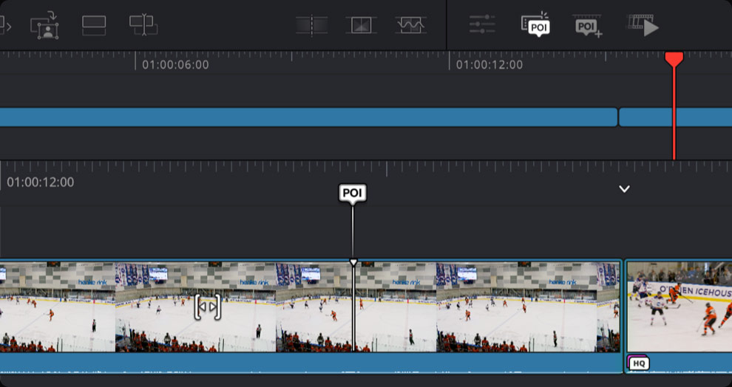Screen dimensions: 732x387
Task: Select the long blue clip in upper timeline
Action: [307, 117]
